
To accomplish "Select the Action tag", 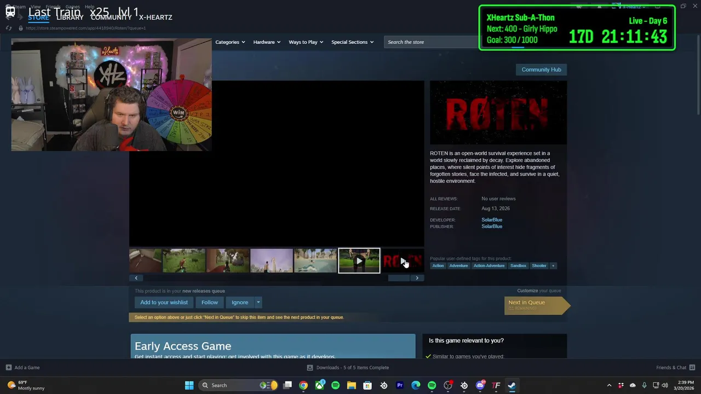I will pyautogui.click(x=438, y=266).
